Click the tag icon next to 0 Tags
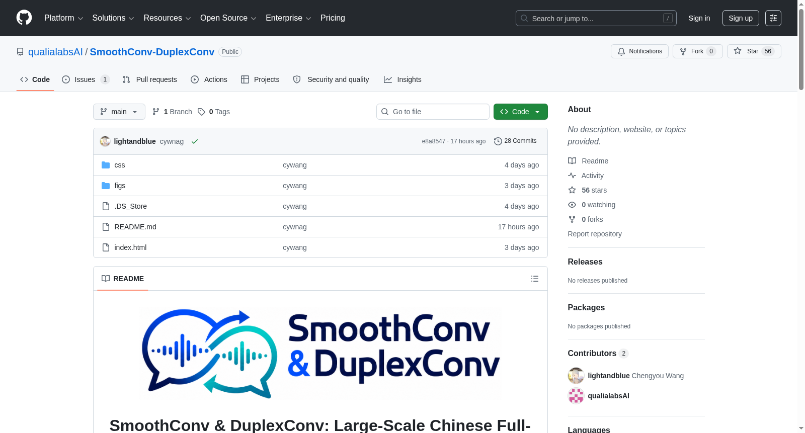805x433 pixels. [201, 112]
